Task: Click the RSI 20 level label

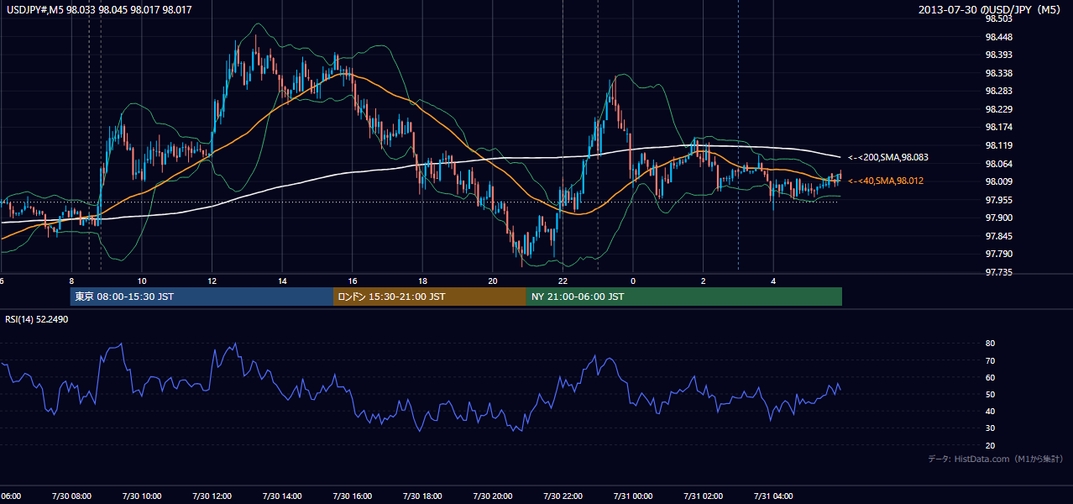Action: coord(990,445)
